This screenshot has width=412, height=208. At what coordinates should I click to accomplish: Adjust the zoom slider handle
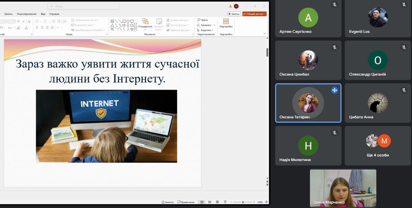coord(243,202)
